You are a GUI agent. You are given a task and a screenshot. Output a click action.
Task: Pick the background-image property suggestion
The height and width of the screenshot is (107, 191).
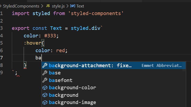113,102
